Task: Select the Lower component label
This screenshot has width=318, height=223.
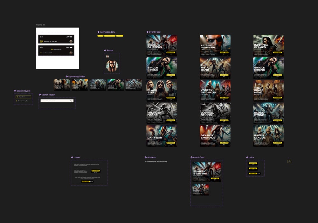Action: click(77, 157)
